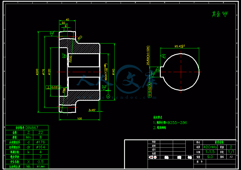Select the ø140 hub diameter dimension
Screen dimensions: 241x170
pos(113,72)
